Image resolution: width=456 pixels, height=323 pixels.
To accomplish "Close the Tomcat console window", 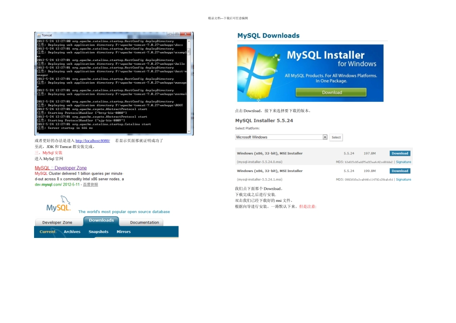I will click(185, 34).
